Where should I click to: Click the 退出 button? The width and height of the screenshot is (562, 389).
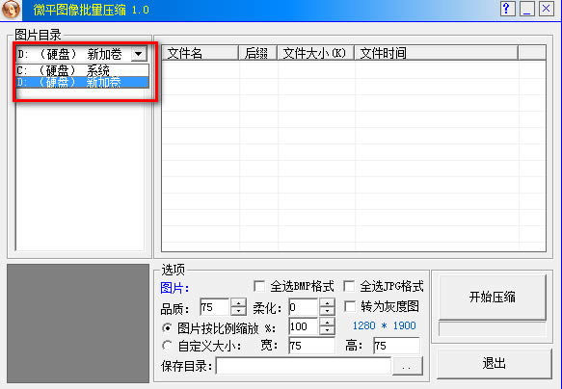(494, 363)
